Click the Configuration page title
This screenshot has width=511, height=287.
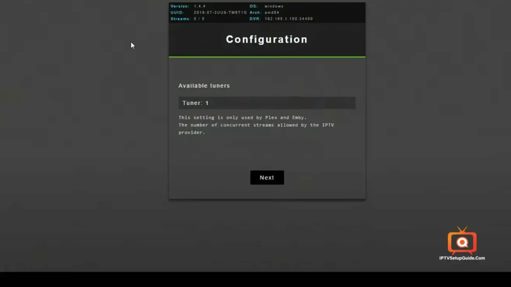[x=266, y=39]
